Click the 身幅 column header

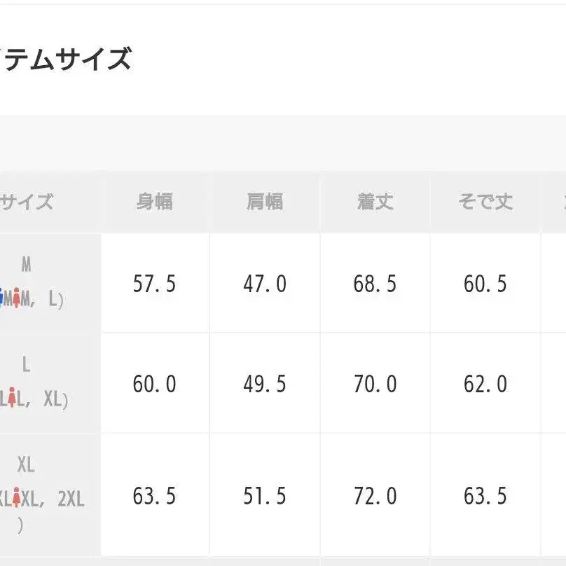pos(155,202)
